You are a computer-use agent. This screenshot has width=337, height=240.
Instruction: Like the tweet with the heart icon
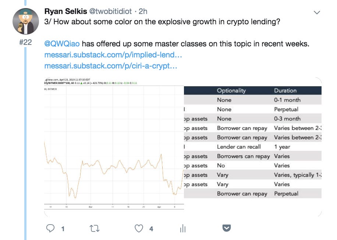[x=139, y=229]
